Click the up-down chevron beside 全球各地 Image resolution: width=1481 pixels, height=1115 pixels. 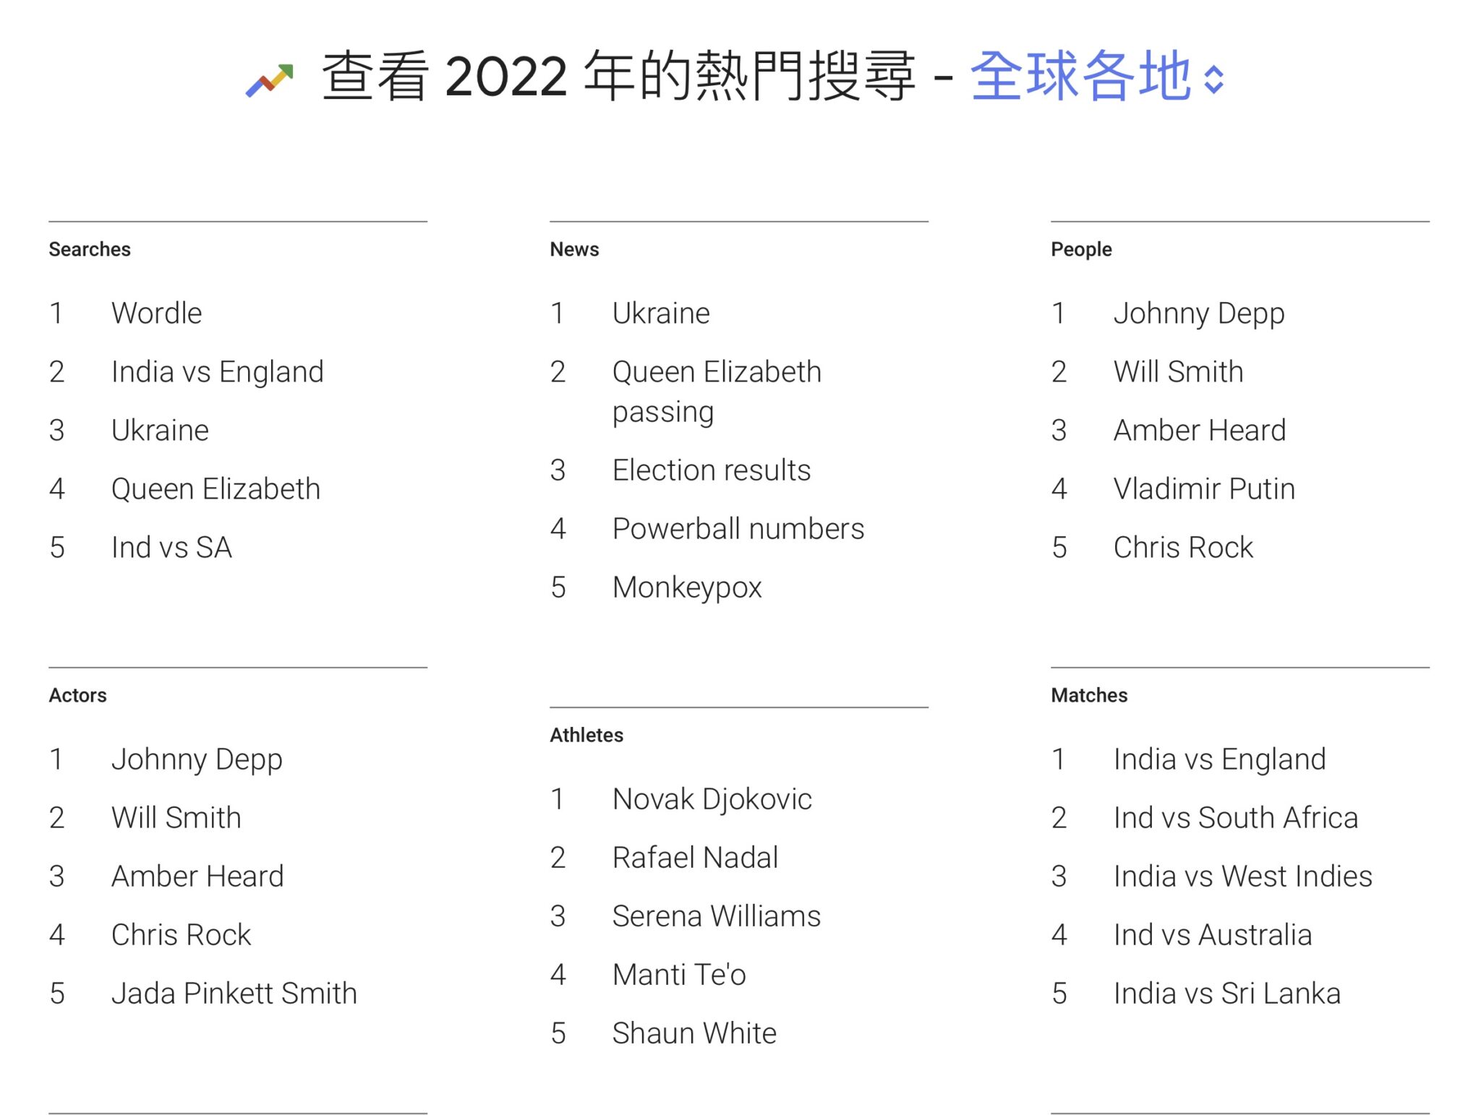1214,79
